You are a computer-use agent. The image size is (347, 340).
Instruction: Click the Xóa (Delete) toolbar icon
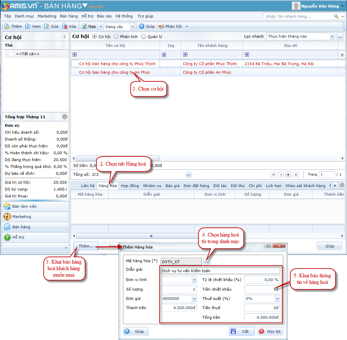click(x=65, y=26)
